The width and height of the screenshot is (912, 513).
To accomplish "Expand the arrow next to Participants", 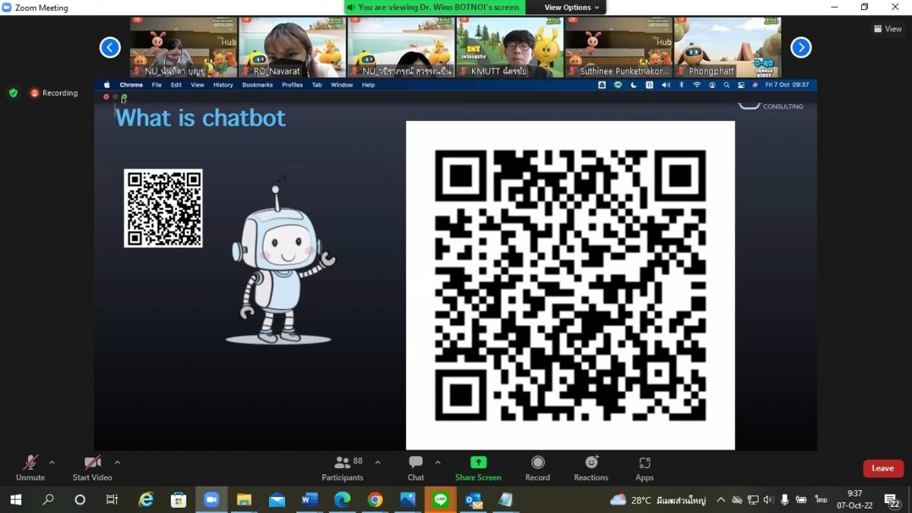I will point(378,462).
